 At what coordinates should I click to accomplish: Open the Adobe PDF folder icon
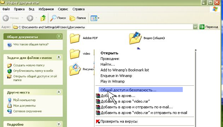(75, 38)
